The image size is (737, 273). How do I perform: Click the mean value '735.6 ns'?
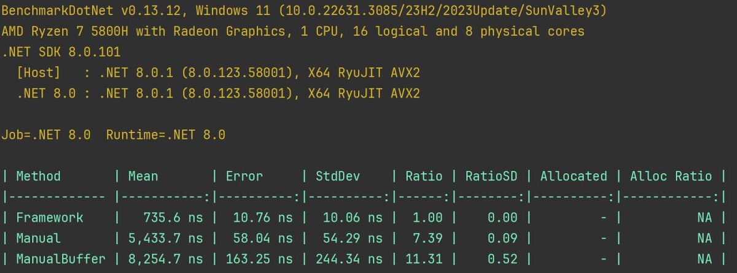(173, 218)
